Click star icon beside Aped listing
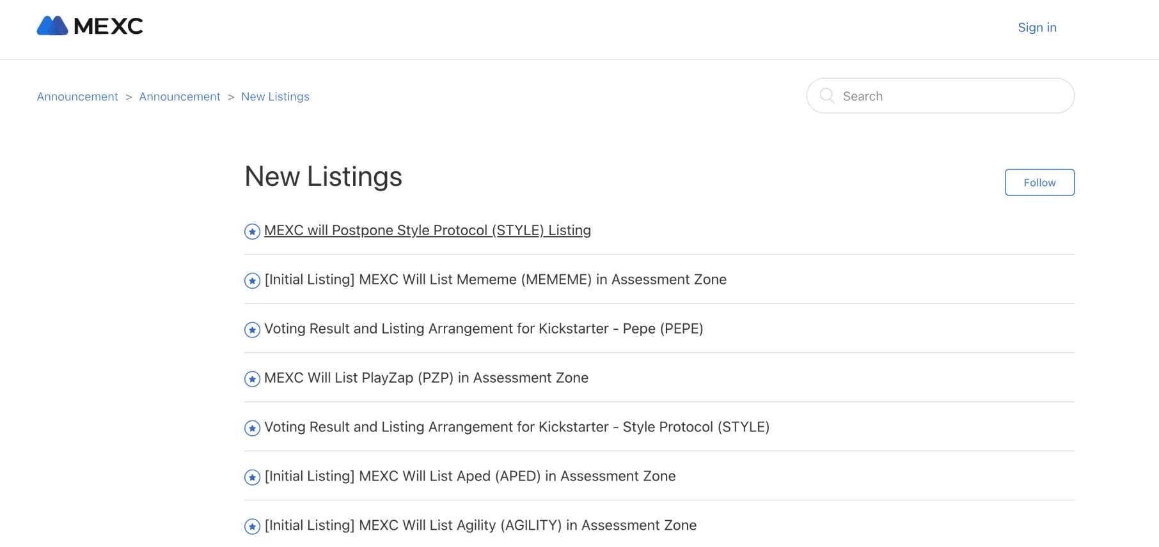Viewport: 1159px width, 547px height. 252,477
